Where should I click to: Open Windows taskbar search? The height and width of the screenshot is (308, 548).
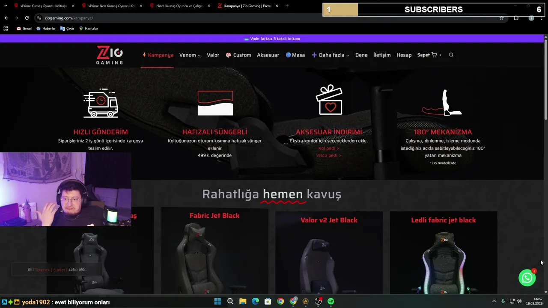click(x=230, y=301)
